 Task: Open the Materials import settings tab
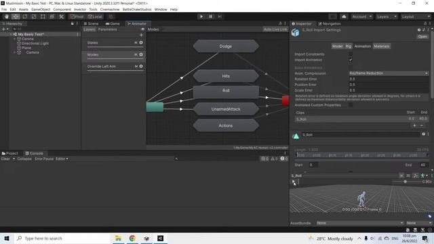(381, 46)
